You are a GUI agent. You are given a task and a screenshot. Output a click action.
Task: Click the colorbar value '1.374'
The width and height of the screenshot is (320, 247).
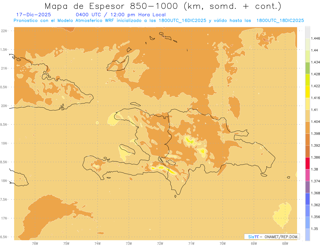(x=315, y=181)
